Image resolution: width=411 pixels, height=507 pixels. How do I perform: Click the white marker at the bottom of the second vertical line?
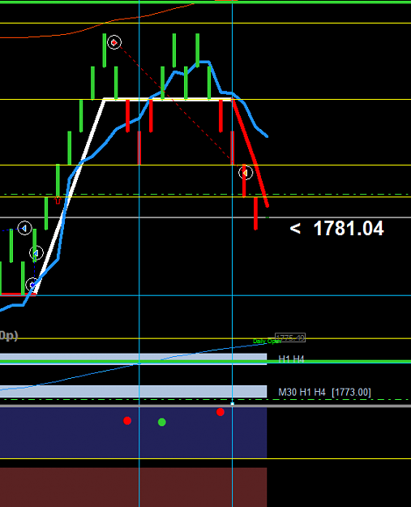[x=233, y=403]
